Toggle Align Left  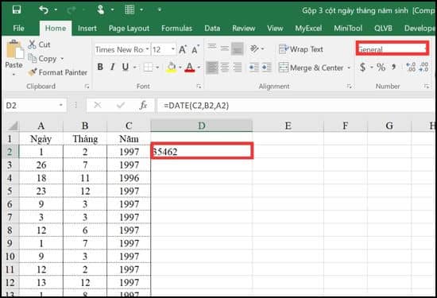click(x=212, y=68)
